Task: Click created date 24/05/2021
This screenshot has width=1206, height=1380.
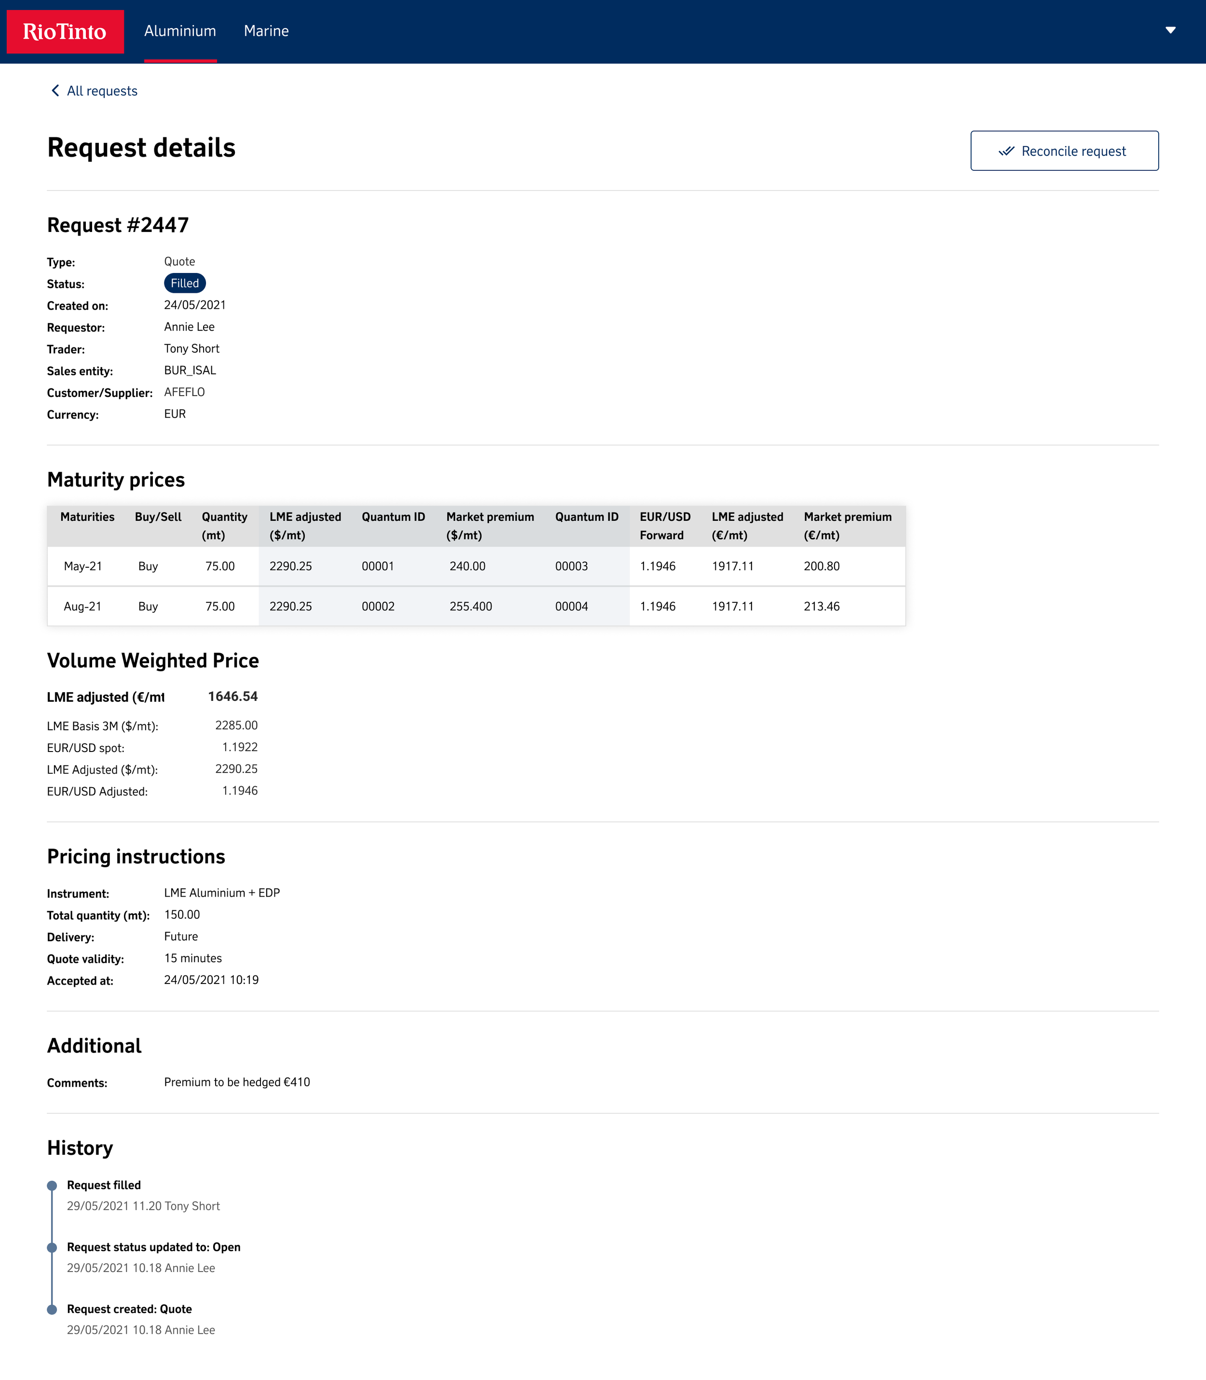Action: 195,305
